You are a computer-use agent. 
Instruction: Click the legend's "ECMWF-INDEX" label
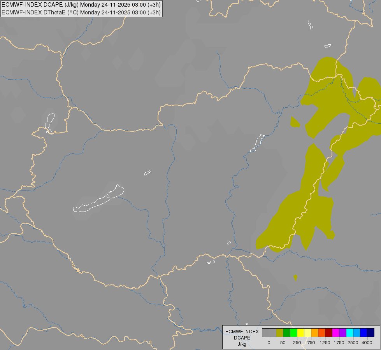click(x=242, y=332)
